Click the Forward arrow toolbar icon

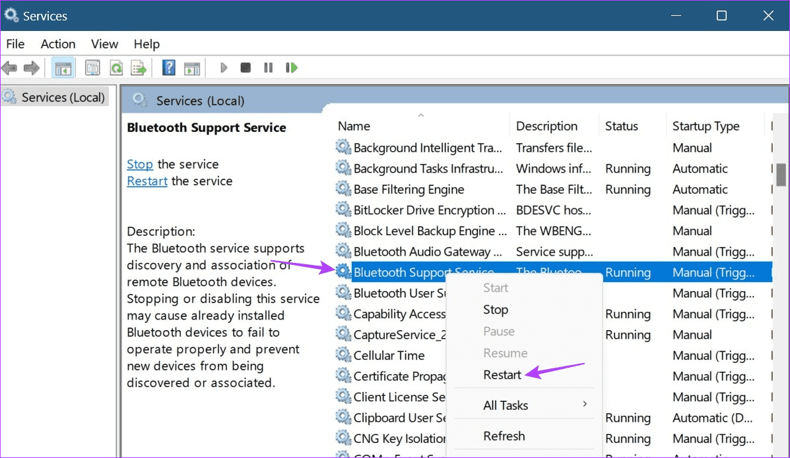click(31, 67)
